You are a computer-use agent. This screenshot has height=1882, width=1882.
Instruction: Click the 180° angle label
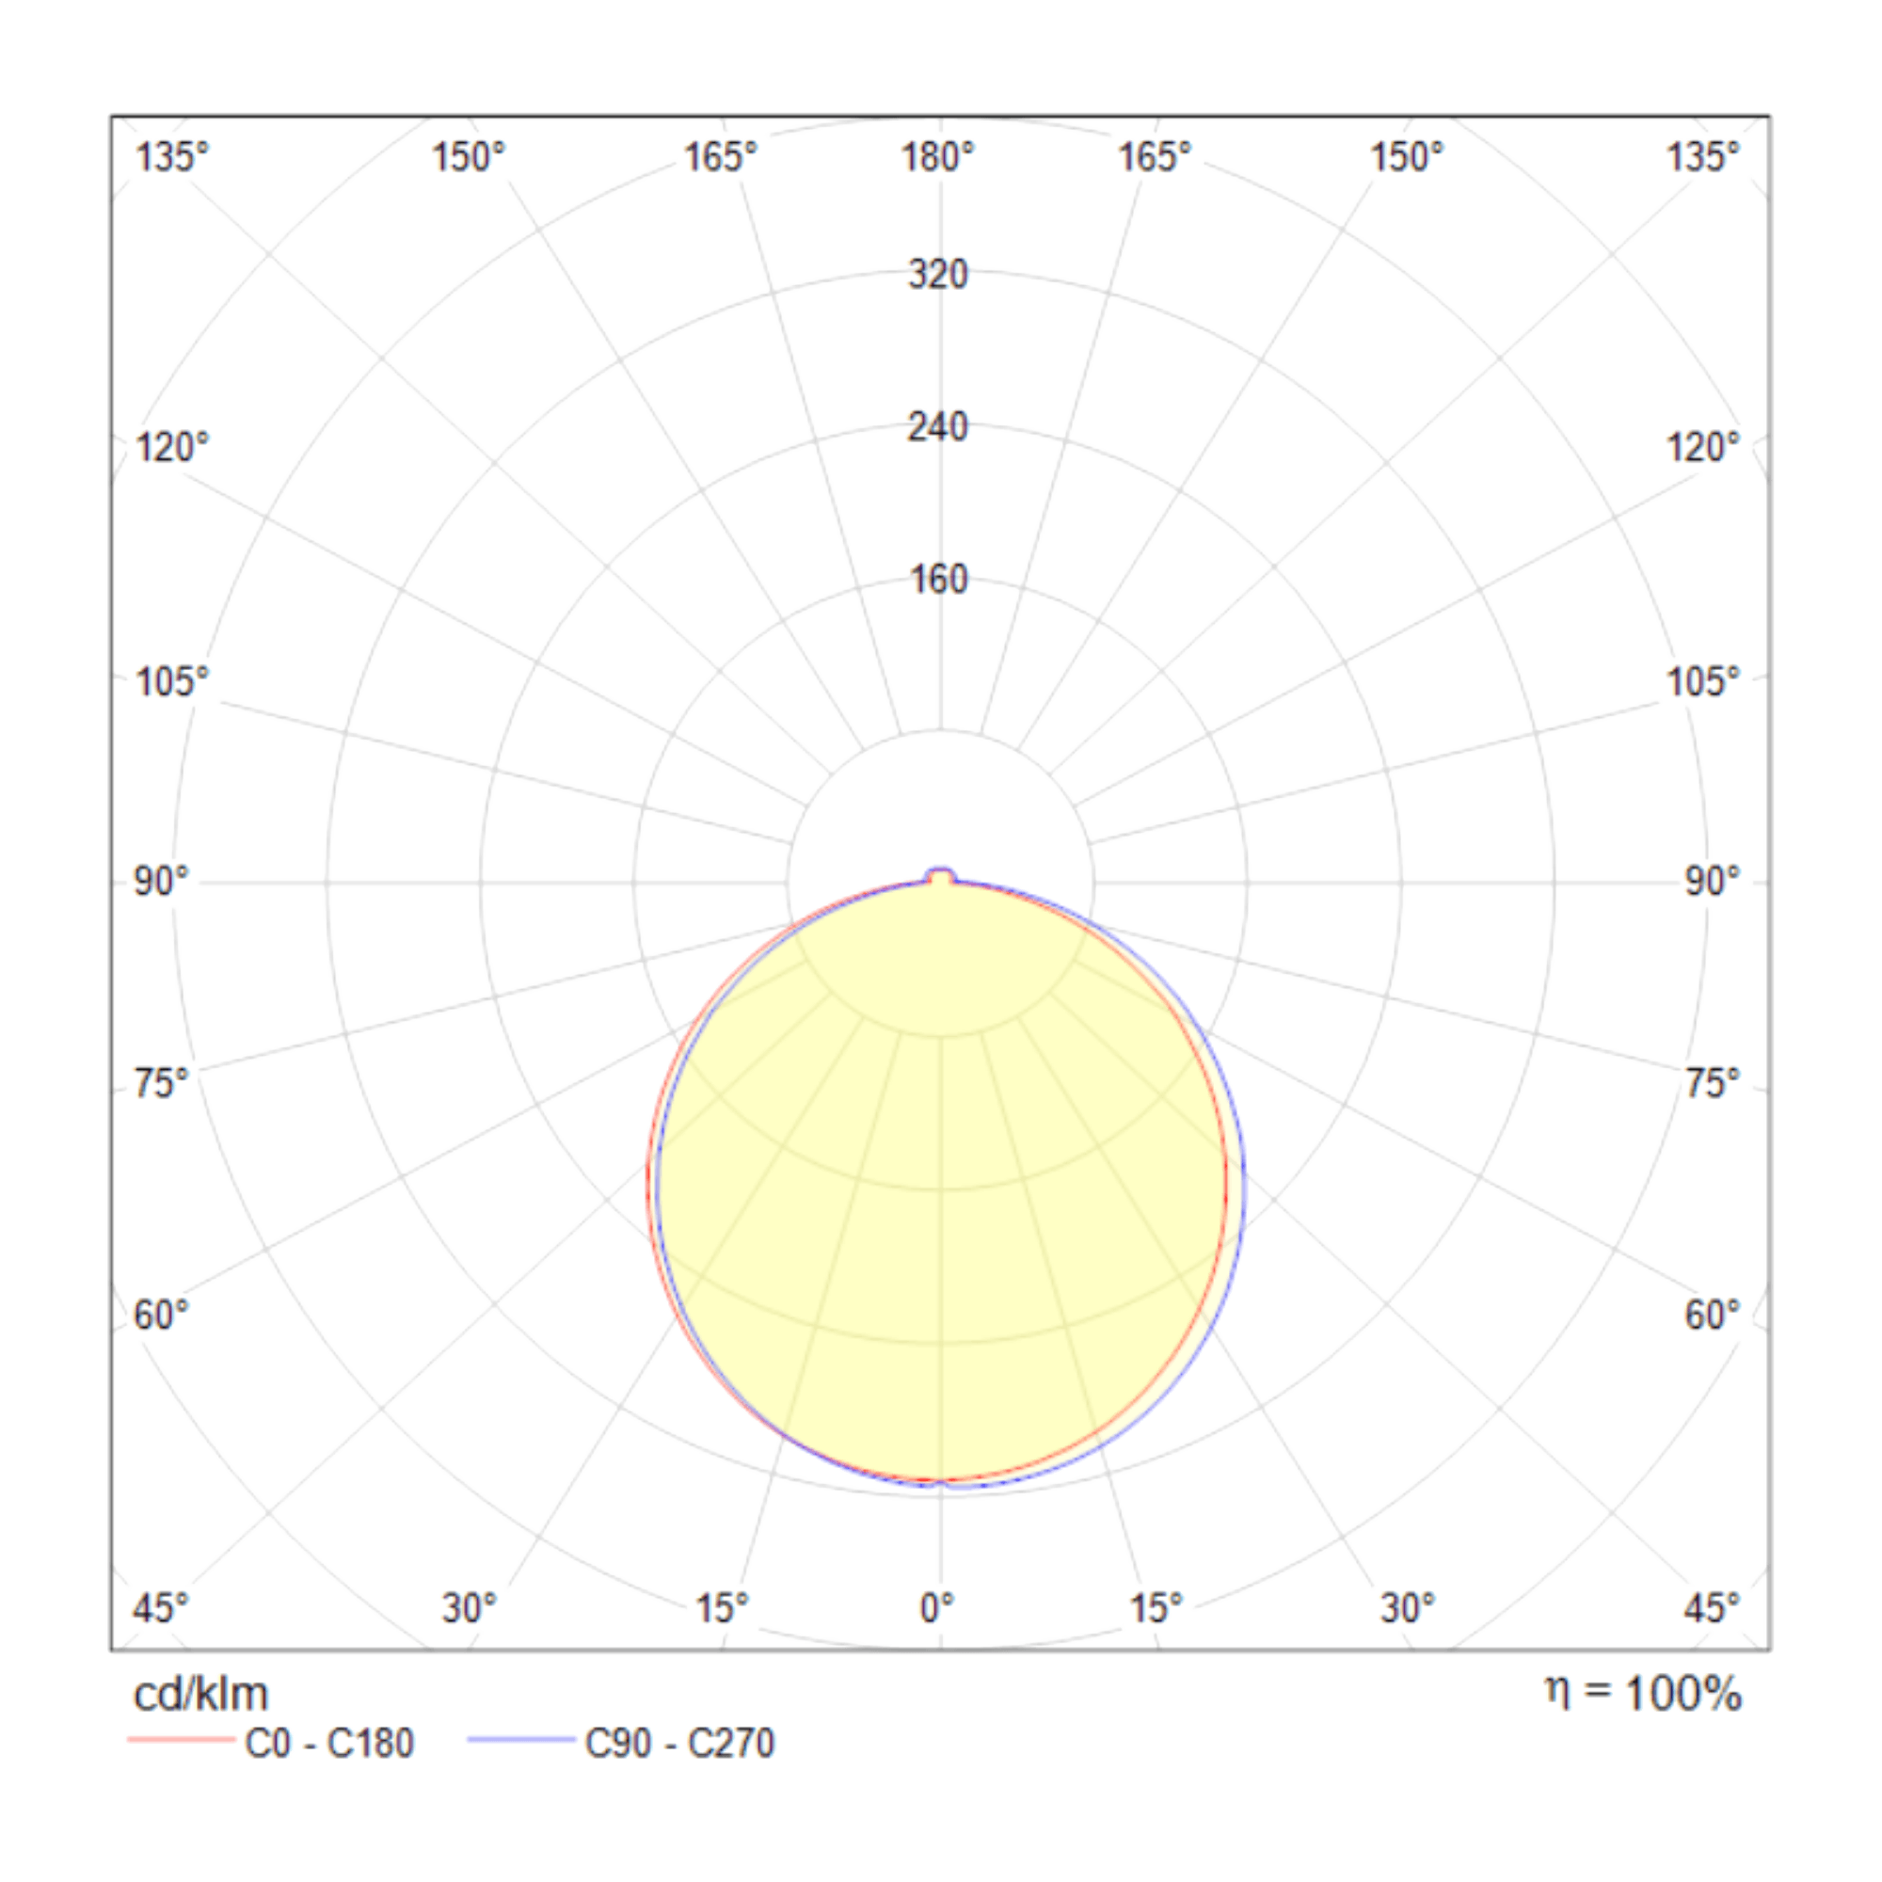(x=937, y=157)
